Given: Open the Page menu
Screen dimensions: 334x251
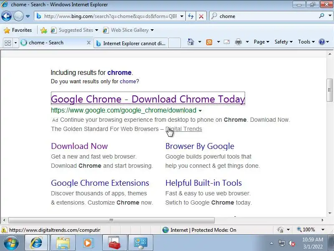Looking at the screenshot, I should click(261, 42).
